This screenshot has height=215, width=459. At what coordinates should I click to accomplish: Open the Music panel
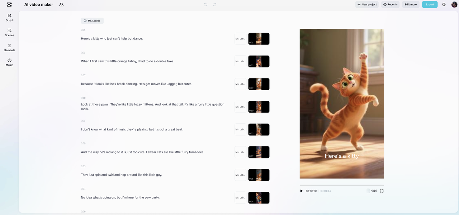point(9,62)
